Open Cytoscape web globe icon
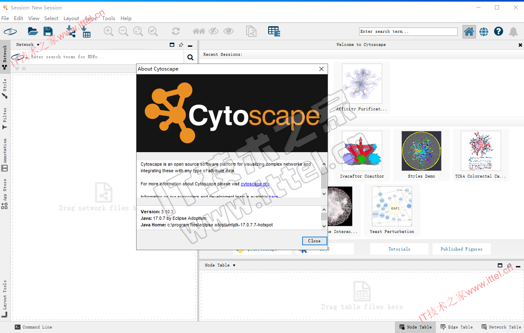The height and width of the screenshot is (333, 524). [x=484, y=31]
